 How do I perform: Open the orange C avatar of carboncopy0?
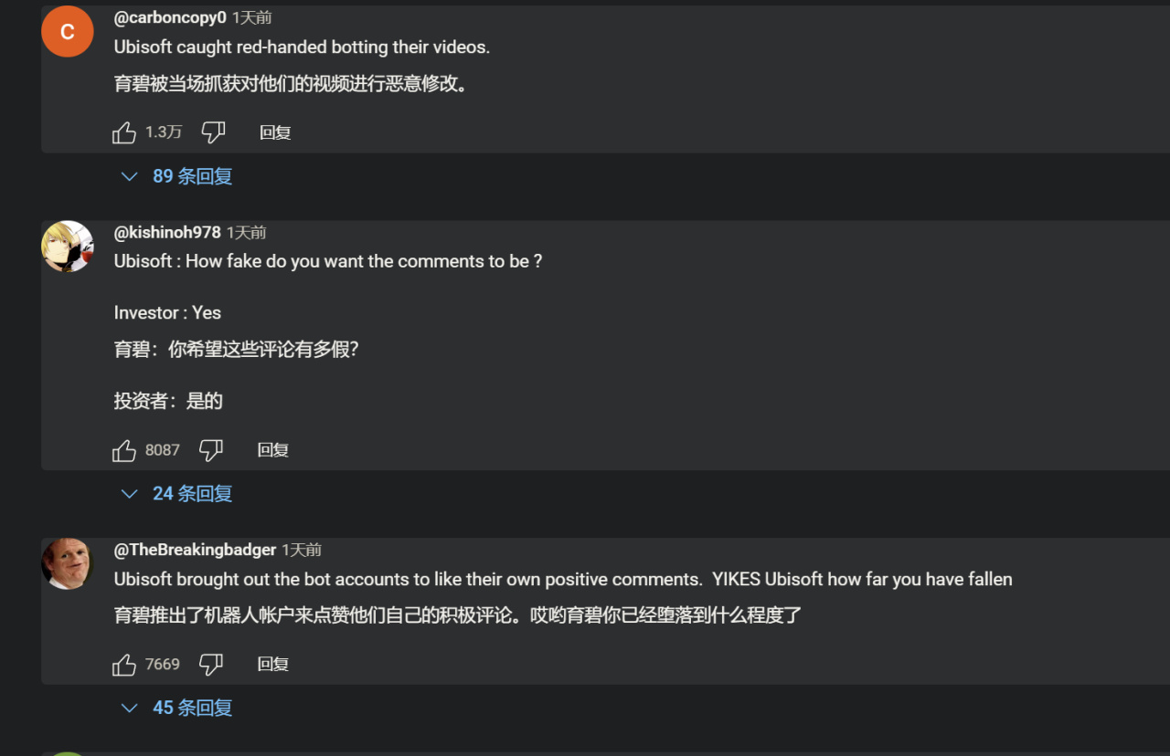68,31
